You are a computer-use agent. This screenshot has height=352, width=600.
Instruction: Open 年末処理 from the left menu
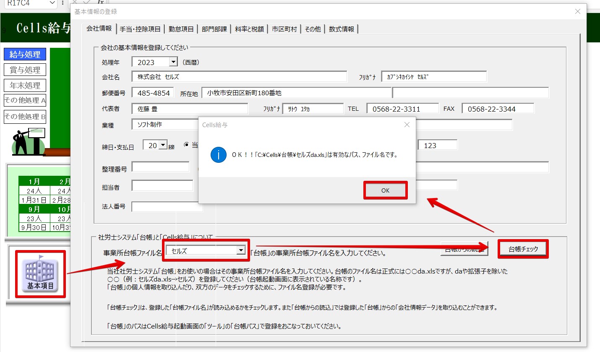25,85
